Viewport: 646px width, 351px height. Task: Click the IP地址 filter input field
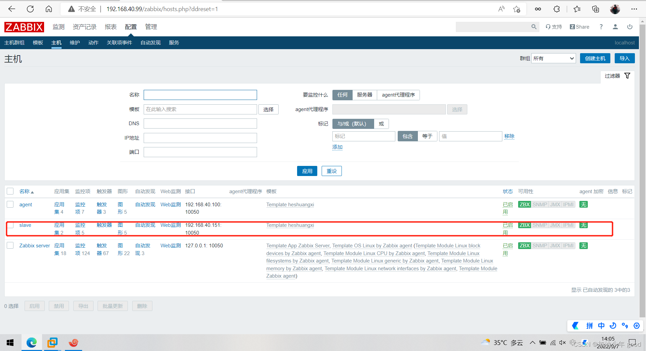(x=200, y=138)
